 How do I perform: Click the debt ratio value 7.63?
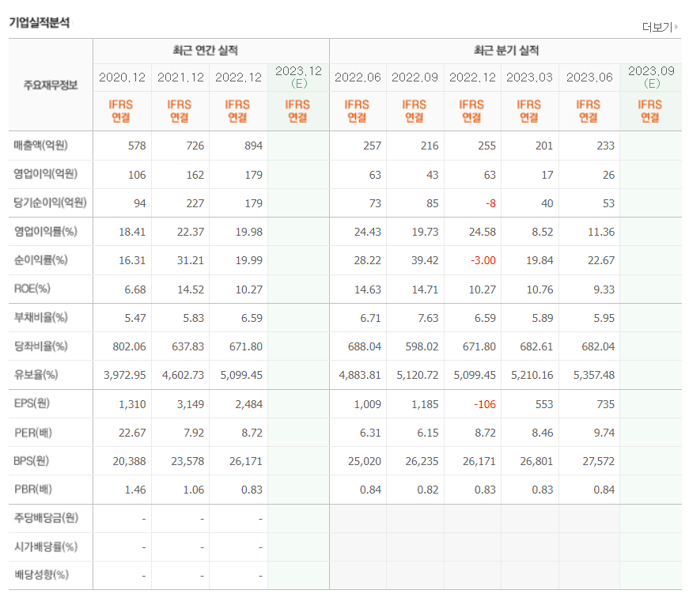(x=428, y=318)
